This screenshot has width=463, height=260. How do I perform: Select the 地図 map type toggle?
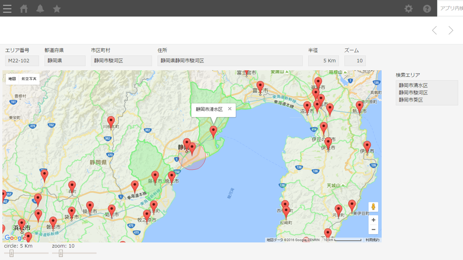pos(12,78)
